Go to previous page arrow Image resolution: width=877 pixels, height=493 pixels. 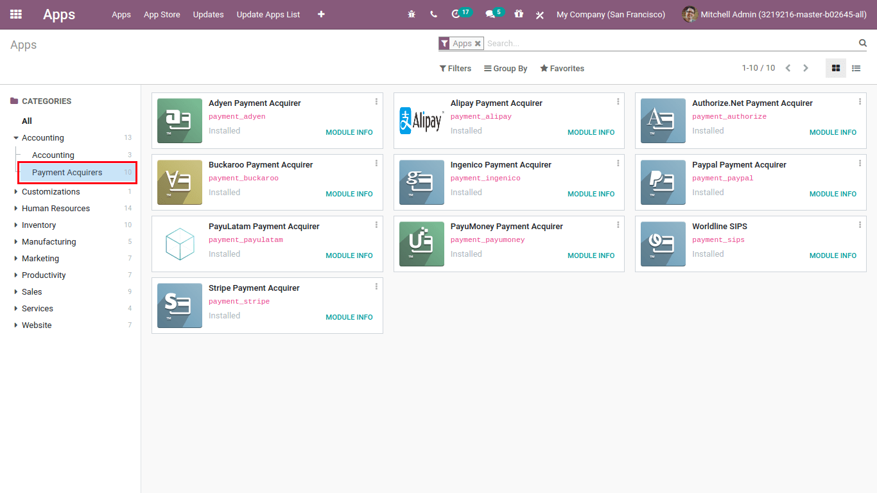click(788, 68)
